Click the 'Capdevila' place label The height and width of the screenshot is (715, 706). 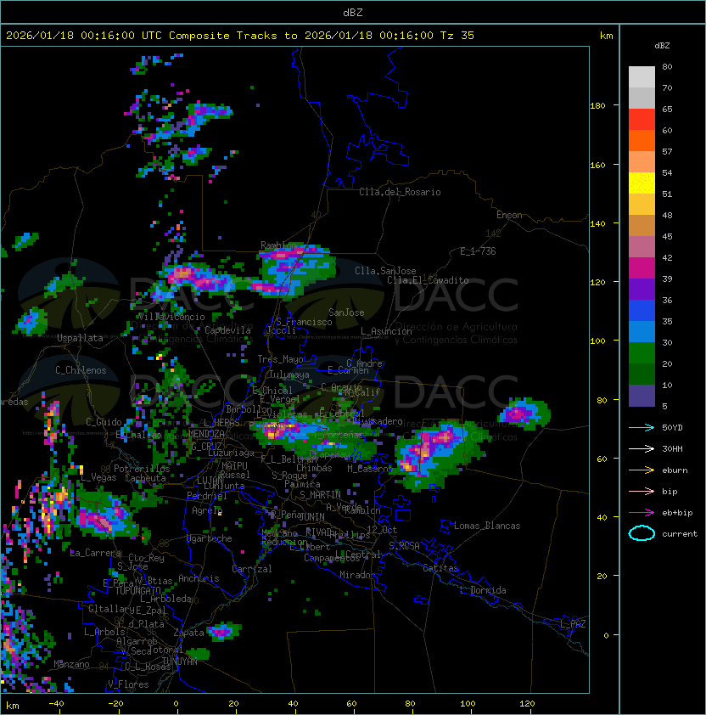[x=227, y=330]
